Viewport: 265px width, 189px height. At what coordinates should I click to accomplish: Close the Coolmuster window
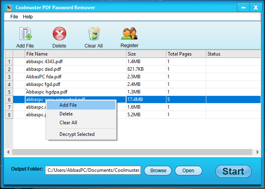[256, 8]
